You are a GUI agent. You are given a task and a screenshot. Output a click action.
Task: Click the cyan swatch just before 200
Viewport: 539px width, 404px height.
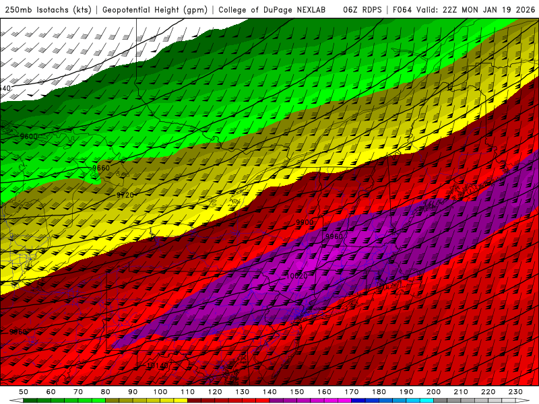coord(426,401)
